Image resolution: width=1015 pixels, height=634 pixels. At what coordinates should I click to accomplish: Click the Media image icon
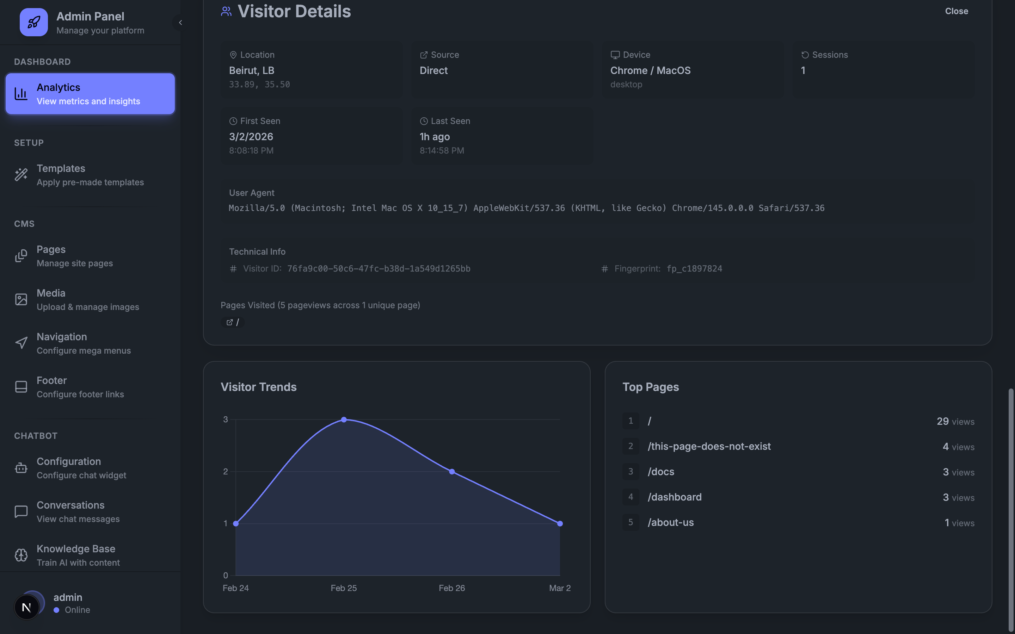coord(21,299)
